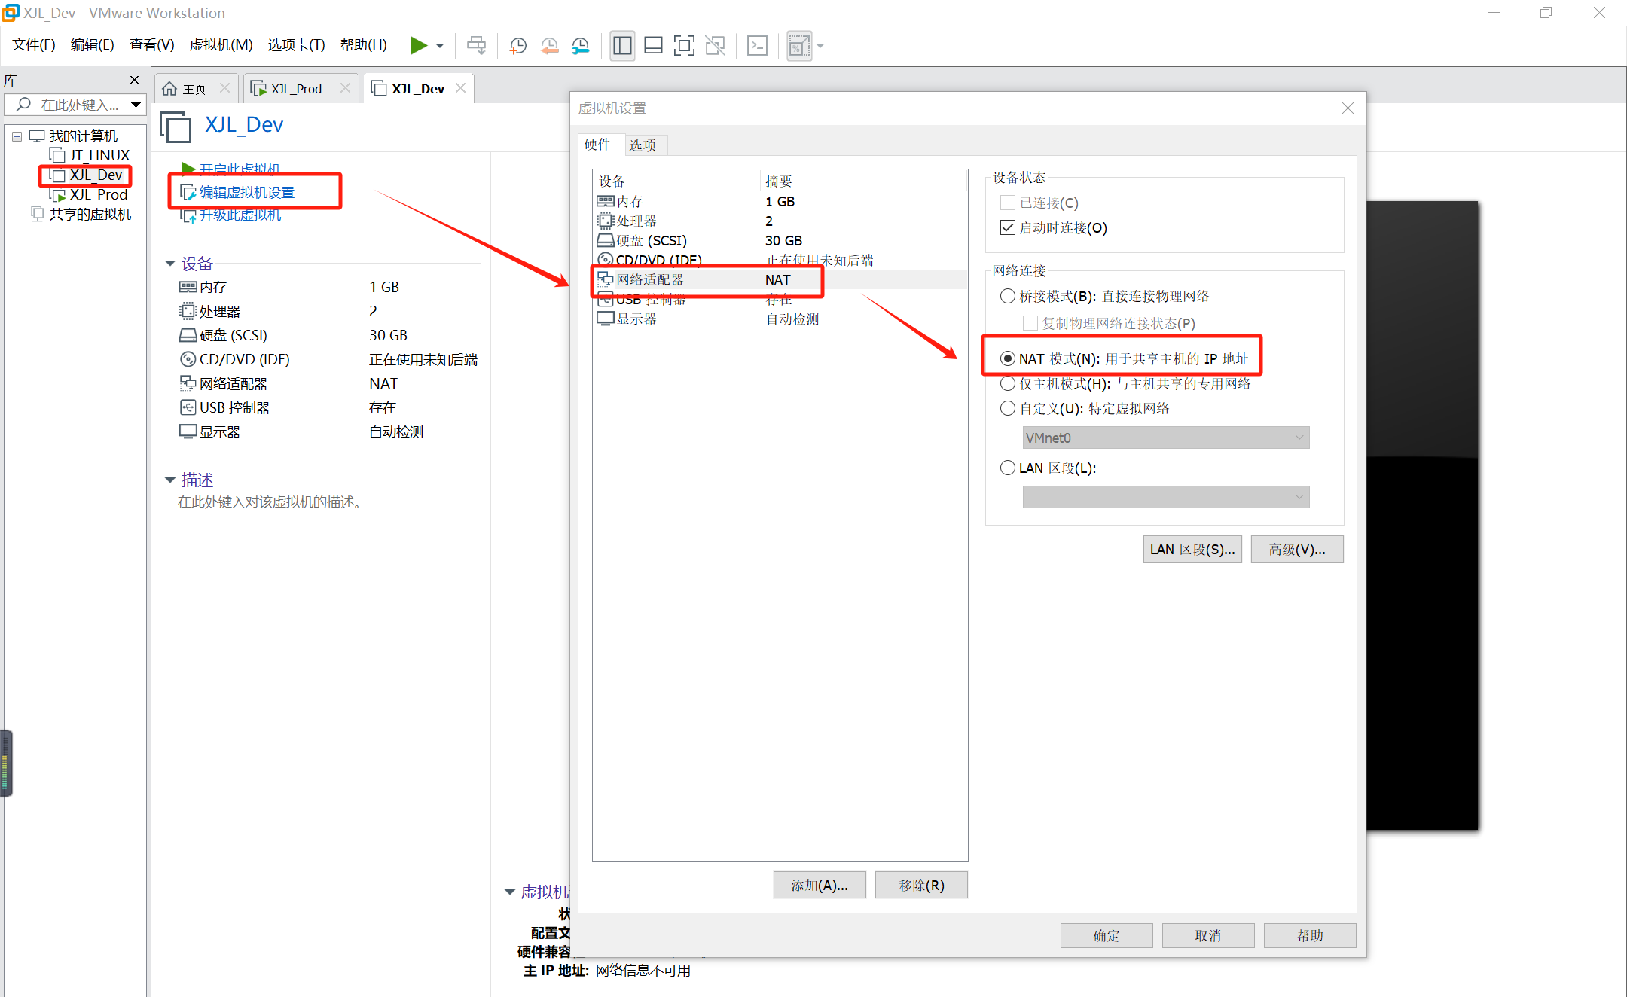Select Bridged mode radio button
1627x997 pixels.
1007,296
